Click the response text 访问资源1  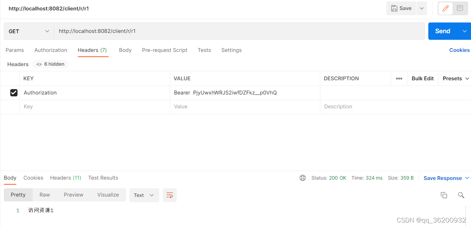click(x=41, y=210)
